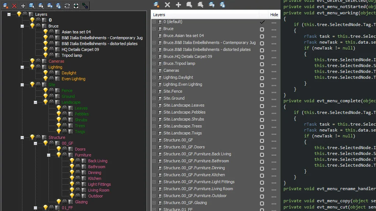The image size is (376, 211).
Task: Toggle the lightbulb visibility for the Cameras layer
Action: [x=32, y=61]
